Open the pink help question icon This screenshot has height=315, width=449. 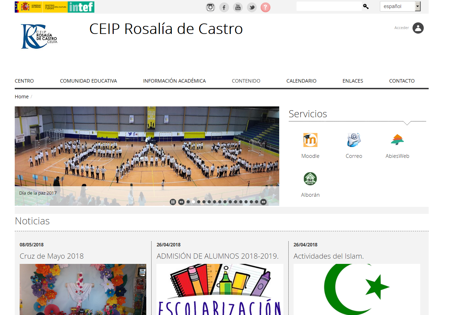pyautogui.click(x=266, y=7)
